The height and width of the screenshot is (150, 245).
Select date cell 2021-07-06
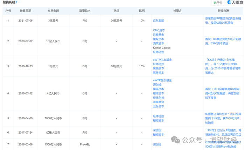tap(26, 21)
